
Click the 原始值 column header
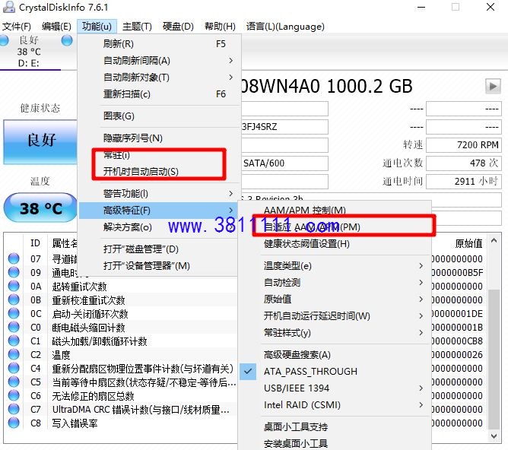click(468, 243)
